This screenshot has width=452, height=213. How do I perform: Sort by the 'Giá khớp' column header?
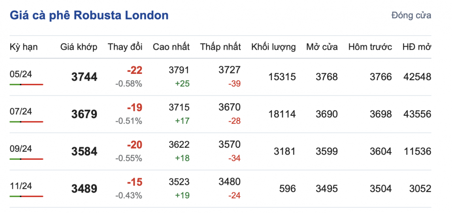pyautogui.click(x=79, y=47)
